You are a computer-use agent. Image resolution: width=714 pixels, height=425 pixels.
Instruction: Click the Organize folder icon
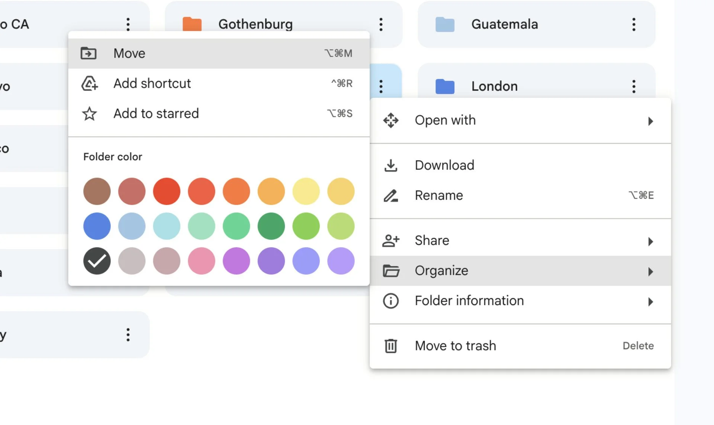click(x=391, y=271)
